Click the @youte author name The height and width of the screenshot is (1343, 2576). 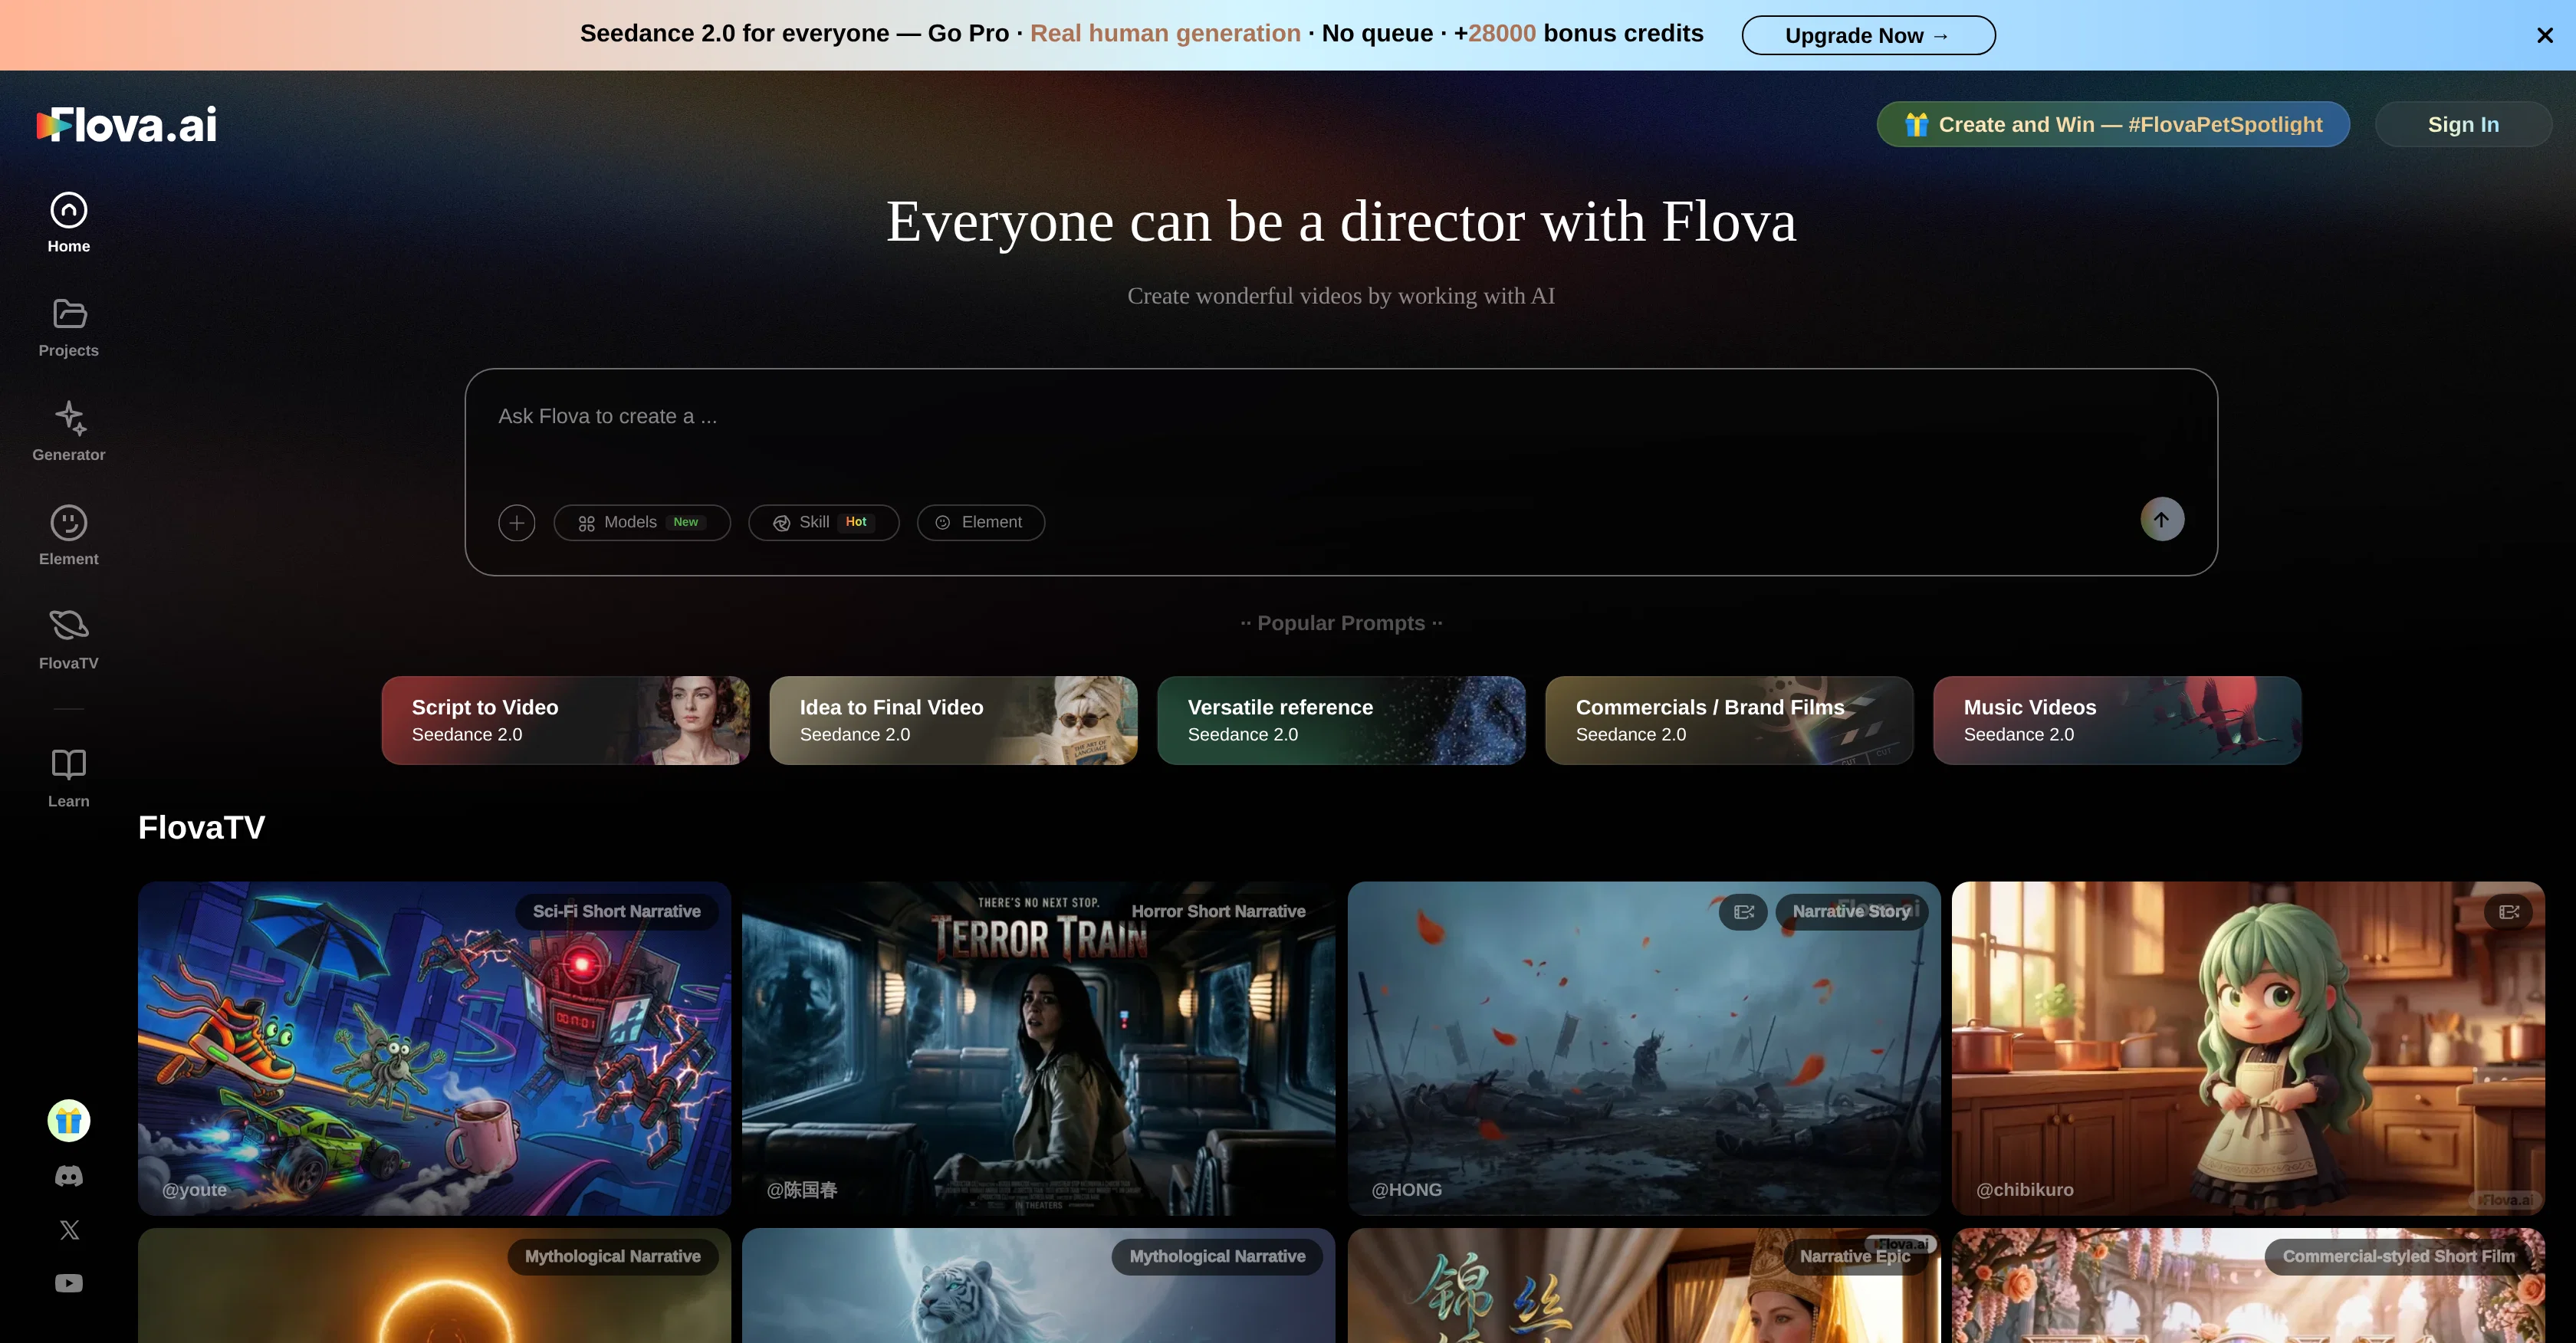(x=194, y=1189)
